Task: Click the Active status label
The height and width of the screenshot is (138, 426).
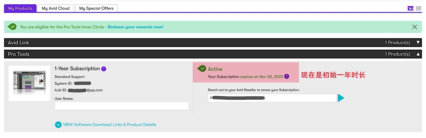Action: pos(215,69)
